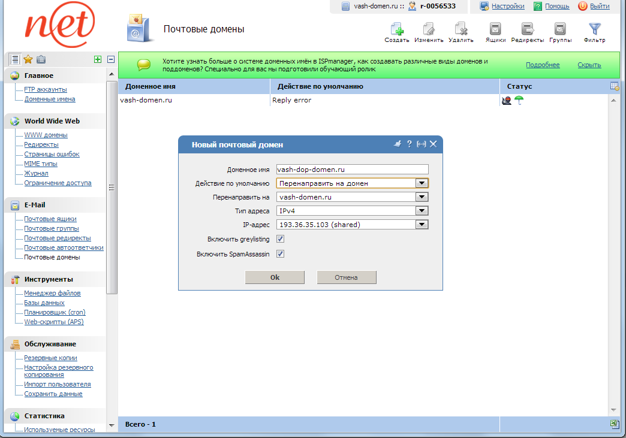This screenshot has width=626, height=438.
Task: Open Редиректы toolbar icon
Action: coord(527,29)
